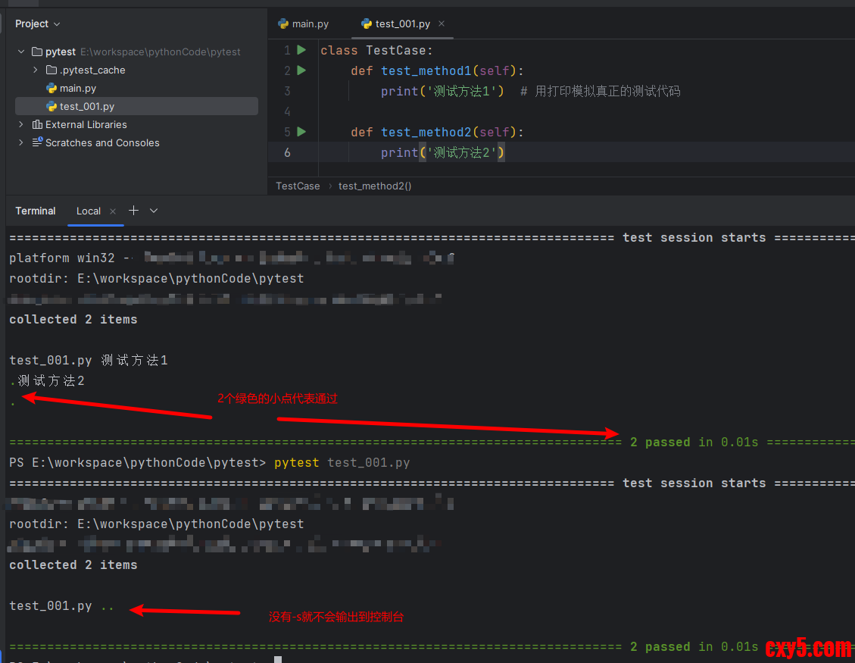The width and height of the screenshot is (855, 663).
Task: Expand the External Libraries node
Action: click(21, 125)
